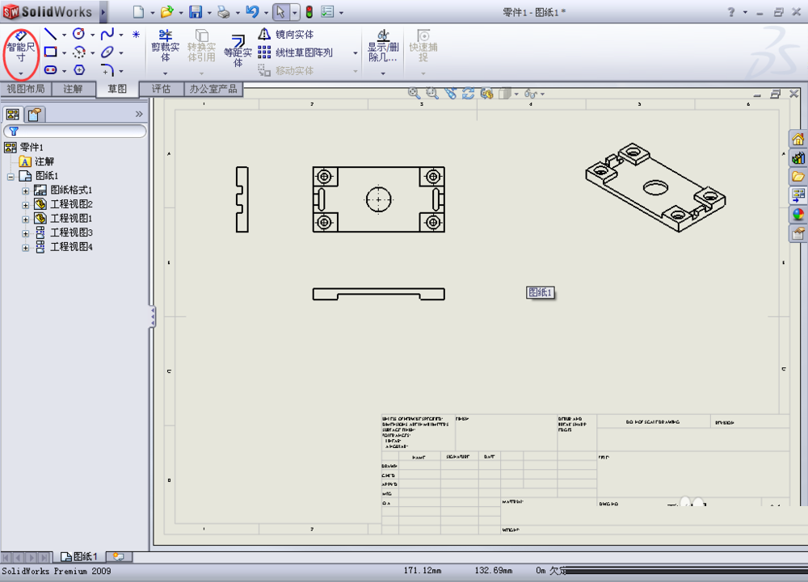
Task: Open a file using folder icon
Action: pyautogui.click(x=166, y=12)
